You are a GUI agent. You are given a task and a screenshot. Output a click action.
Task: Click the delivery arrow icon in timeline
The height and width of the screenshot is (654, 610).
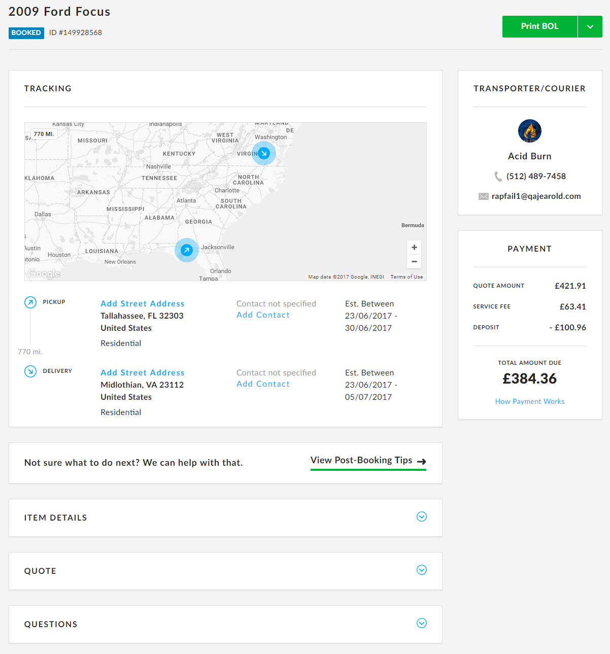coord(30,371)
